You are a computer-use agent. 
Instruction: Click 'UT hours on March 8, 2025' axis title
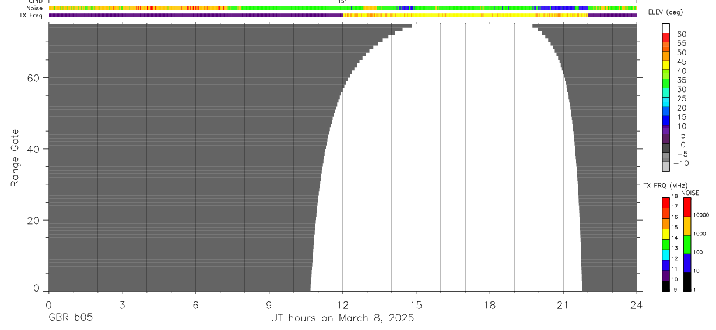[x=342, y=318]
